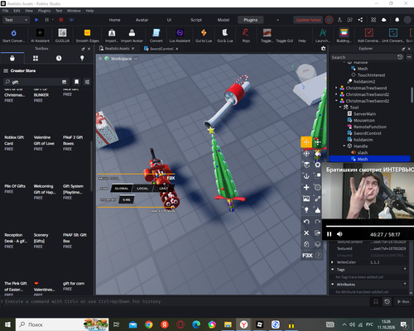Launch the GUI2LUA plugin

pyautogui.click(x=62, y=36)
